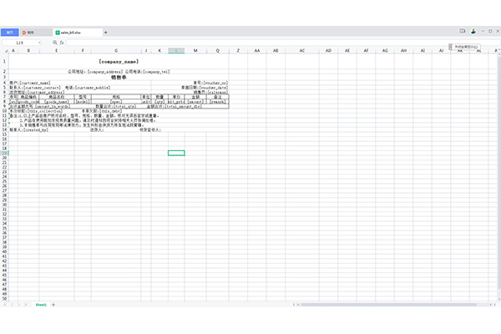Click the horizontal scrollbar thumb
501x334 pixels.
point(388,305)
